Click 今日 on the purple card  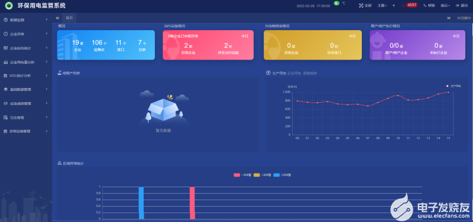click(x=455, y=36)
